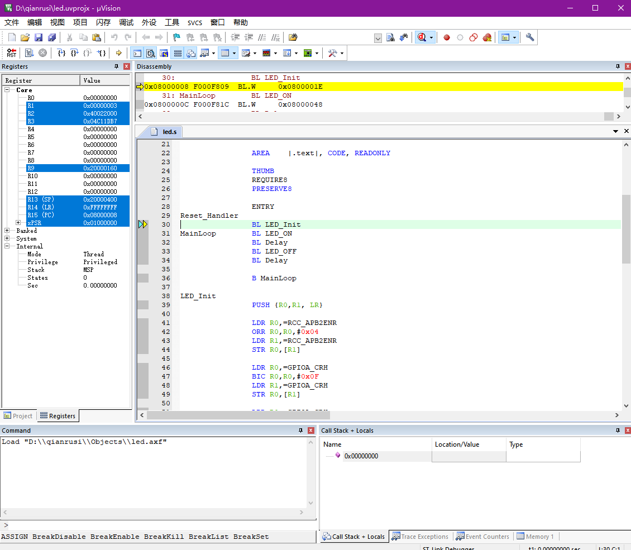This screenshot has height=550, width=631.
Task: Collapse the Core register group
Action: [7, 90]
